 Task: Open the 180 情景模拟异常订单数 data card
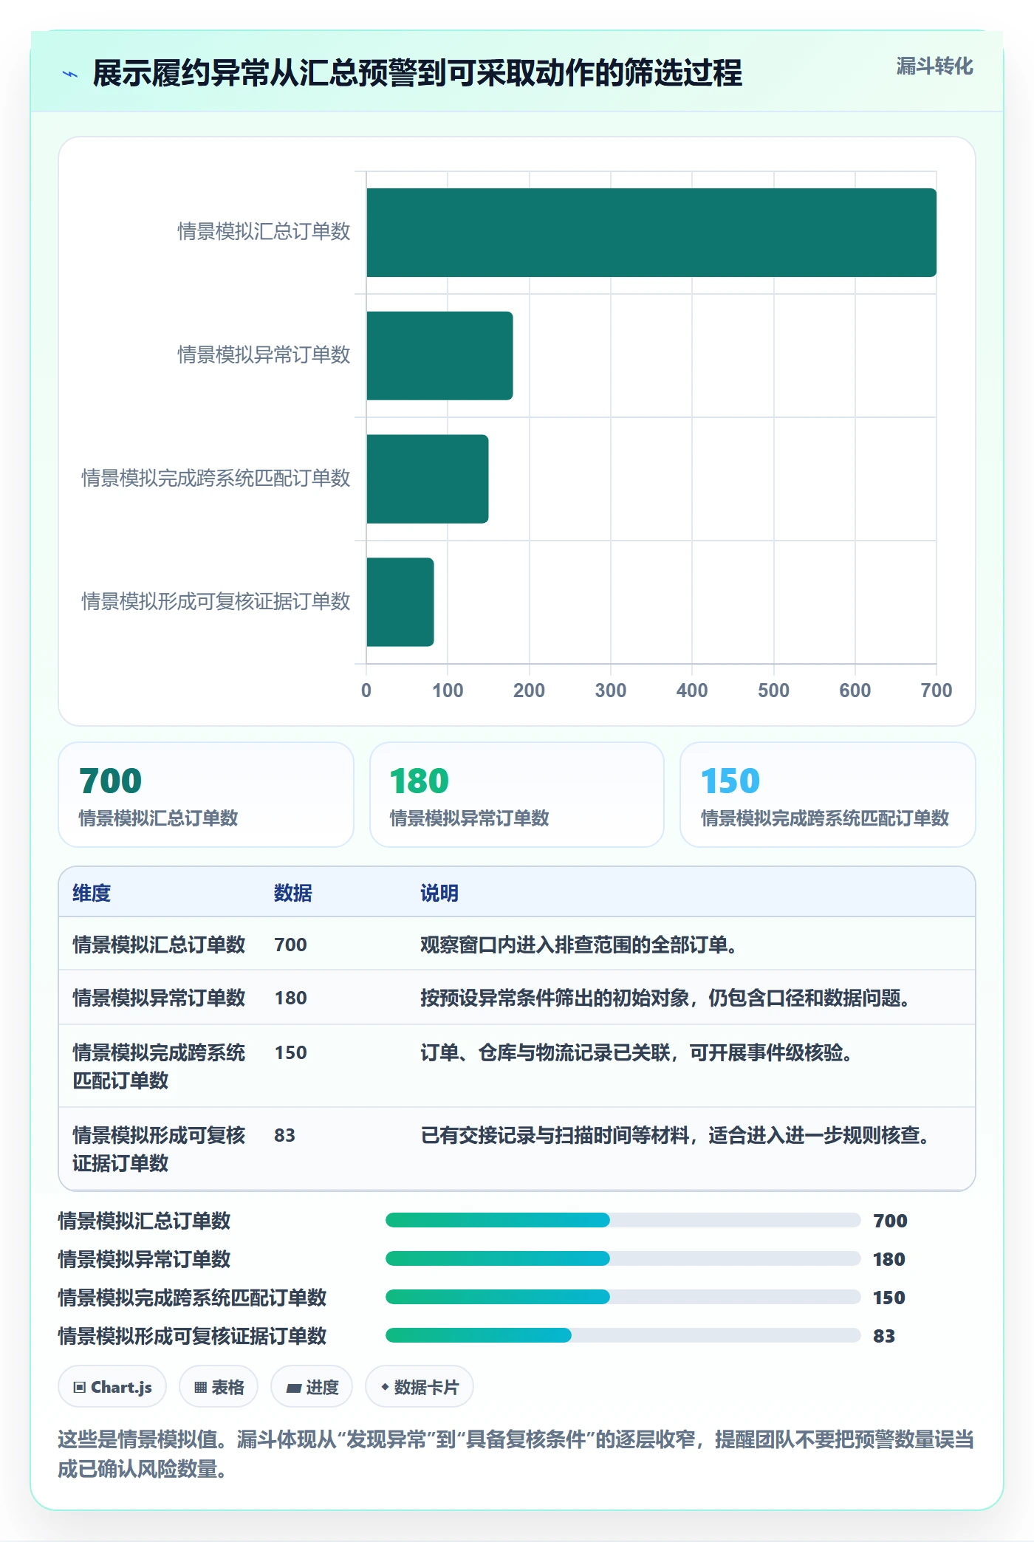coord(517,795)
